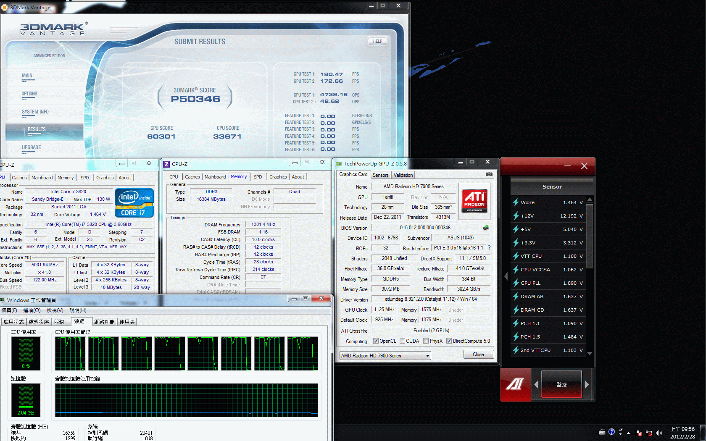Click the 監控 monitor button in AI Suite

pos(561,384)
